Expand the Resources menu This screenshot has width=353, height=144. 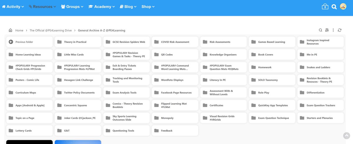42,6
